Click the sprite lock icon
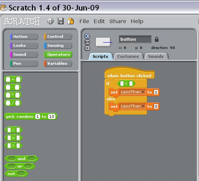 [157, 39]
